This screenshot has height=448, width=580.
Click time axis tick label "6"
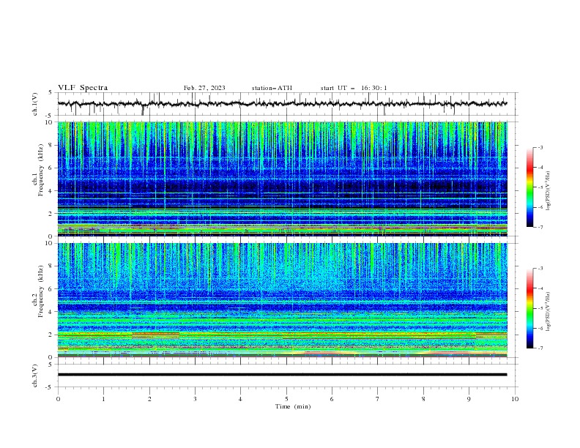332,399
